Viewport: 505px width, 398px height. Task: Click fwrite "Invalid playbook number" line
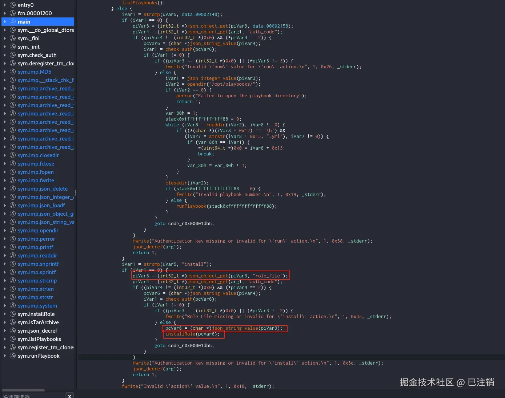pos(251,195)
